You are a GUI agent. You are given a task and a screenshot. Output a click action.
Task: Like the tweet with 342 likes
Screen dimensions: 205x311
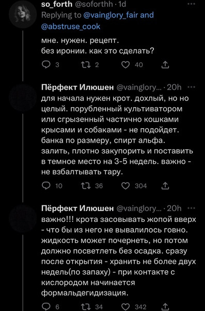[x=125, y=307]
